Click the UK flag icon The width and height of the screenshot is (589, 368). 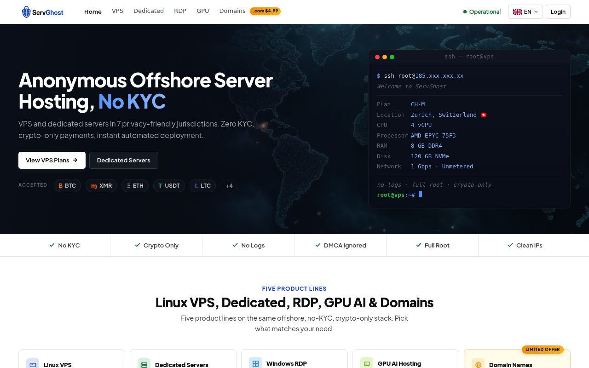[x=517, y=12]
